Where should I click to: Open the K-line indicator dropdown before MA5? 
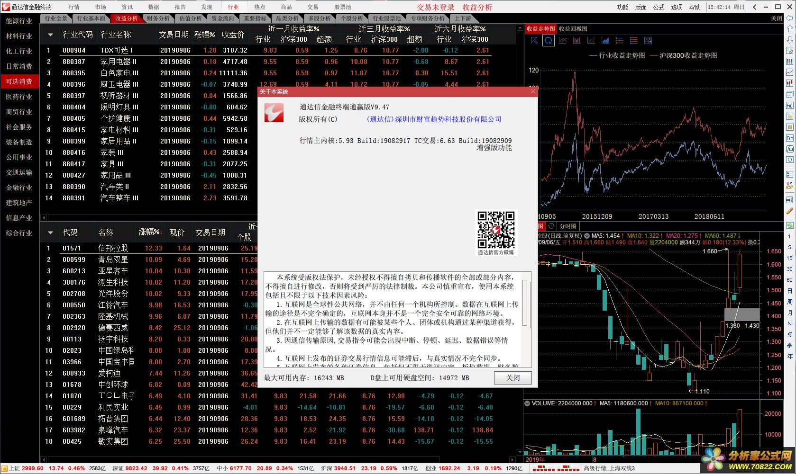[587, 235]
